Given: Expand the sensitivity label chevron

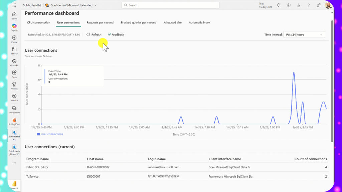Looking at the screenshot, I should click(96, 5).
